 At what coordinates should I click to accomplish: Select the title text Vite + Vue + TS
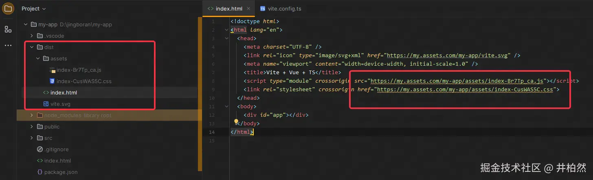pos(292,72)
